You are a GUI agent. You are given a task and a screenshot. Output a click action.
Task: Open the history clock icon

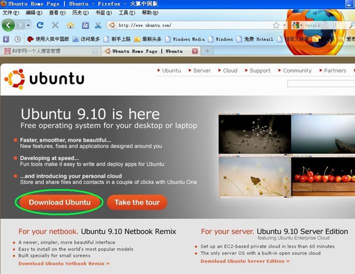pos(17,39)
